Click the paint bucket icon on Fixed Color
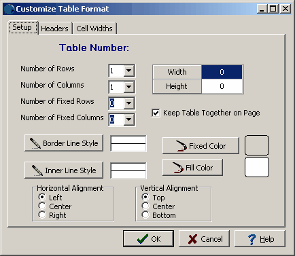The height and width of the screenshot is (256, 295). pos(181,146)
